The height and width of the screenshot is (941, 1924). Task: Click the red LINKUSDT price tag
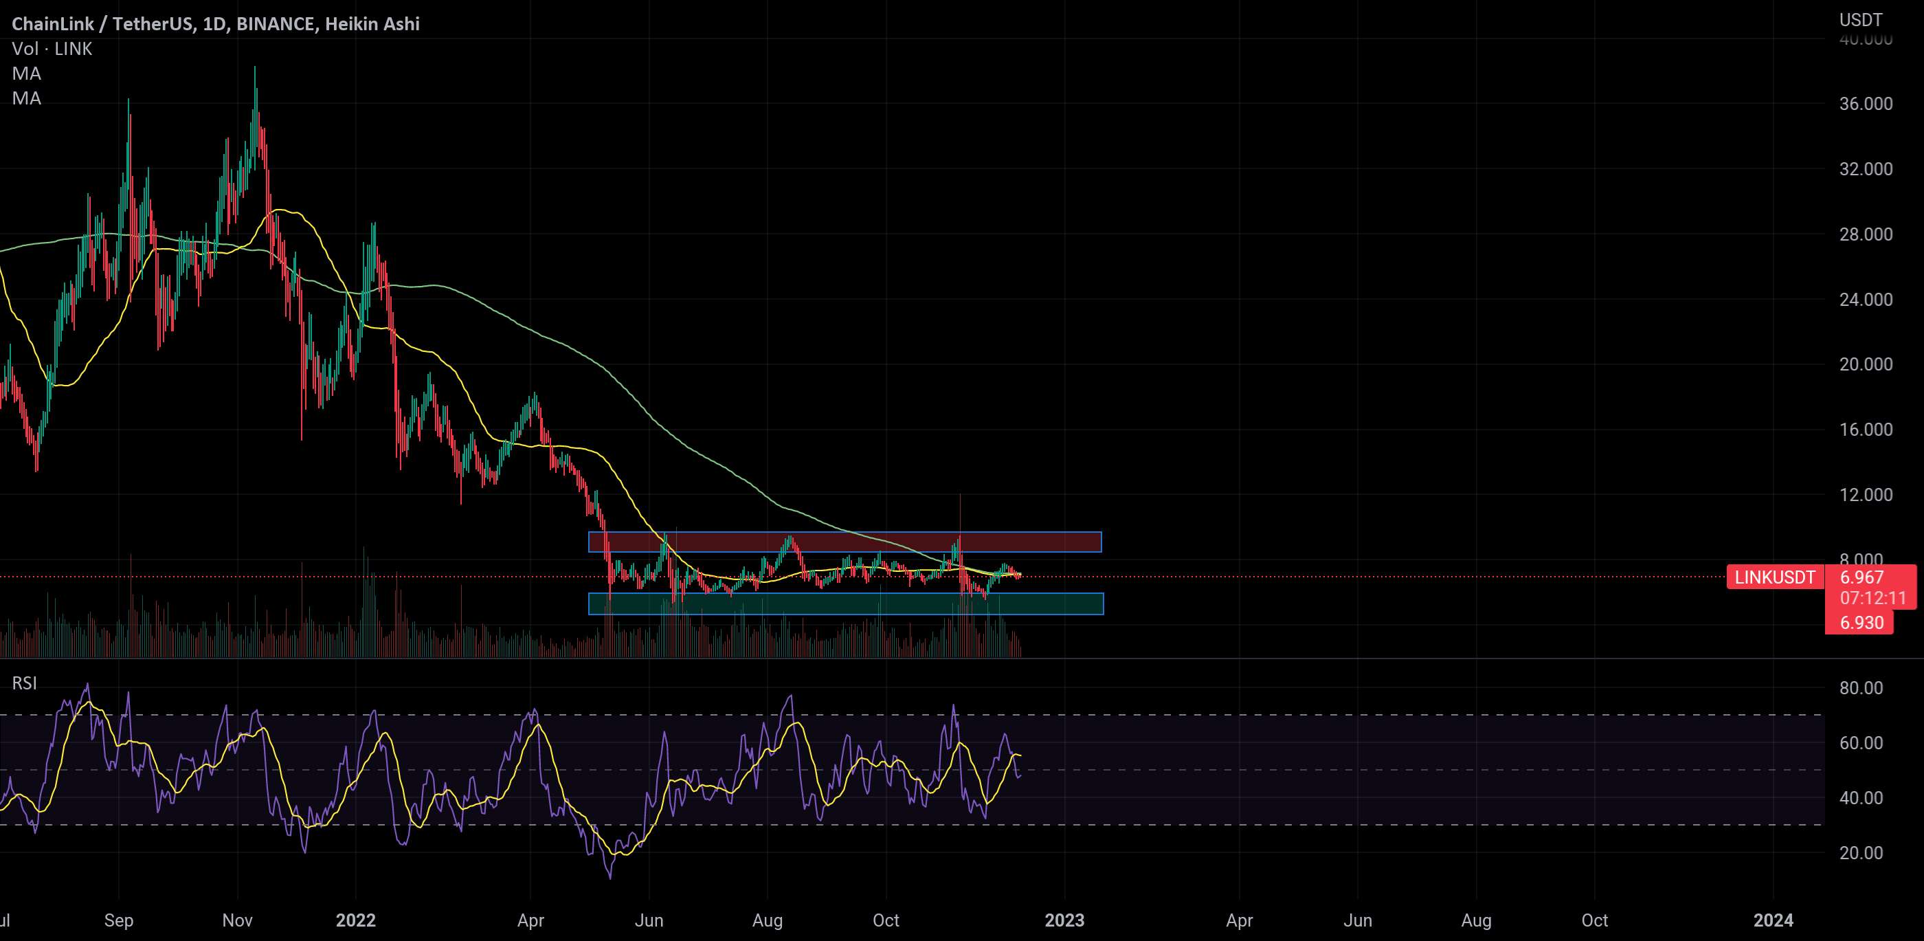(x=1774, y=577)
